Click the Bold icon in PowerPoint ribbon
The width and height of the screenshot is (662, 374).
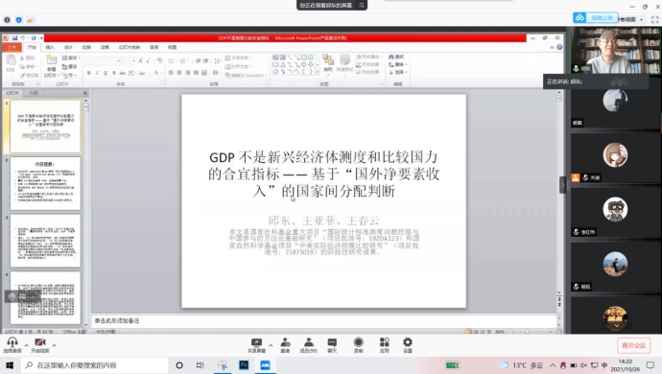click(x=88, y=73)
